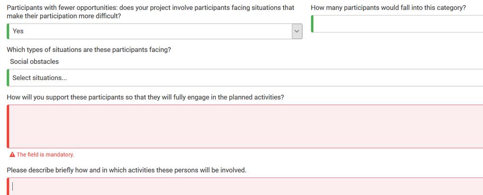This screenshot has height=195, width=483.
Task: Focus the activities involvement description text area
Action: [x=245, y=187]
